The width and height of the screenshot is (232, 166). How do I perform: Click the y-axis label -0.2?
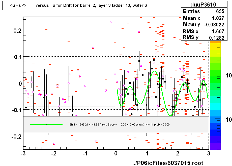17,137
